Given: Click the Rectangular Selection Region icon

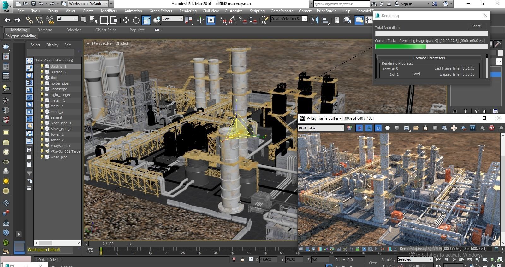Looking at the screenshot, I should point(104,20).
